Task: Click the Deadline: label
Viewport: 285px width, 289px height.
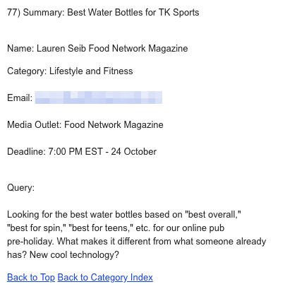Action: click(27, 151)
